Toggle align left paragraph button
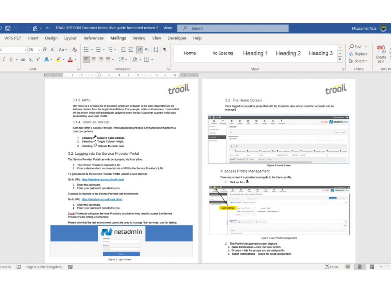 pyautogui.click(x=86, y=59)
